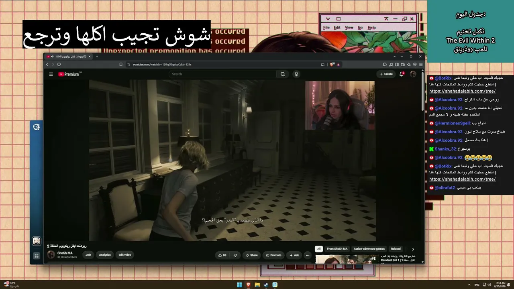Click the Join button
This screenshot has width=514, height=289.
[x=88, y=255]
